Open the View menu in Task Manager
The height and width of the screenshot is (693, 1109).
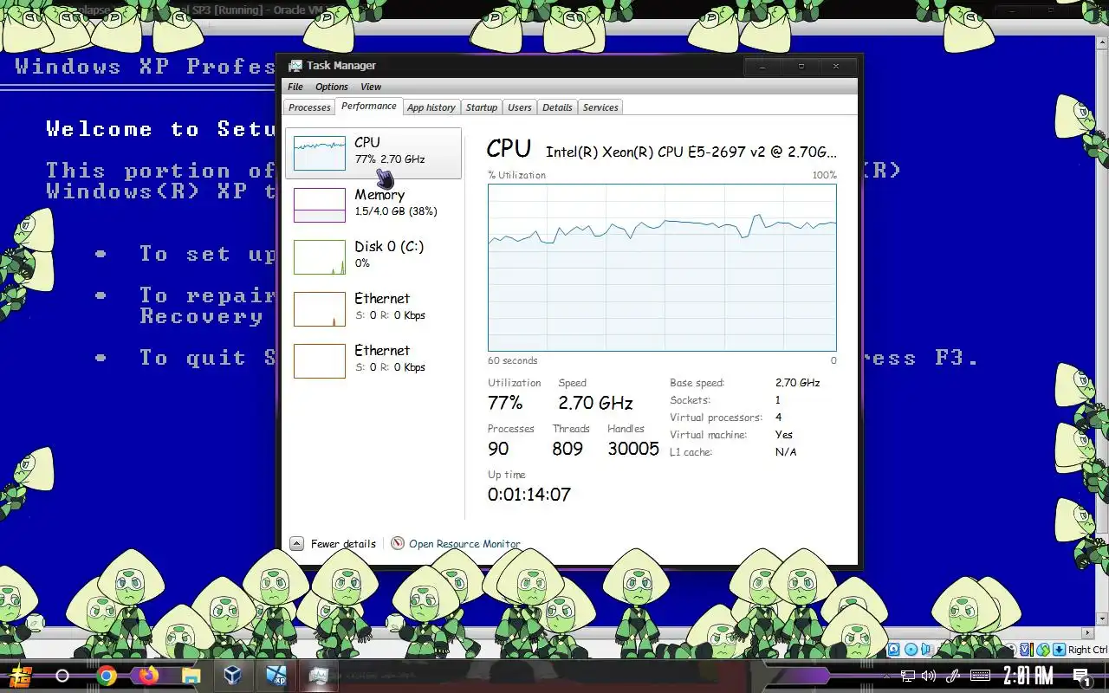point(371,87)
